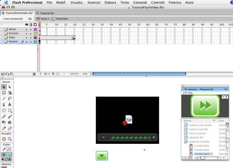Click Scena 1 in the edit bar
Image resolution: width=233 pixels, height=168 pixels.
coord(43,19)
